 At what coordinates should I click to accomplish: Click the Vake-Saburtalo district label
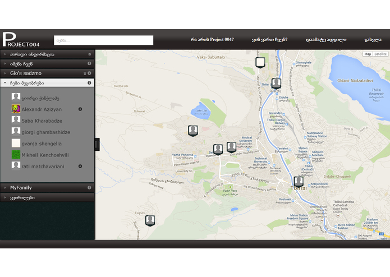(x=211, y=57)
